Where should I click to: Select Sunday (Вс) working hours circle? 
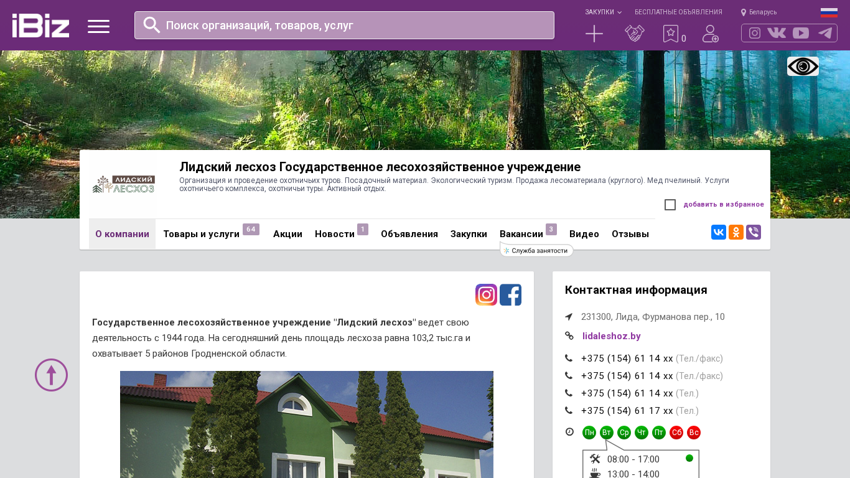pyautogui.click(x=694, y=433)
